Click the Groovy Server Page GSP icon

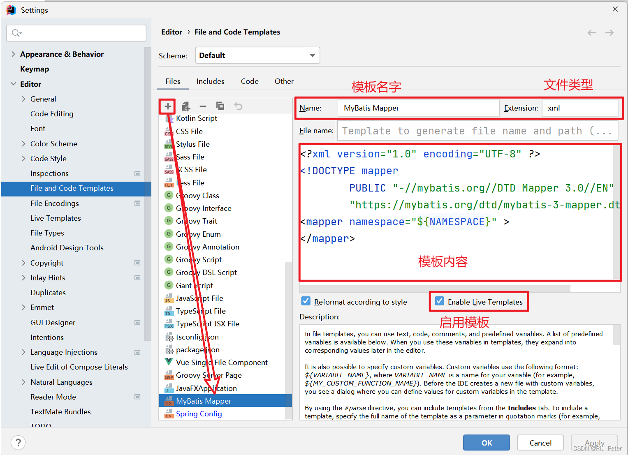[x=169, y=375]
